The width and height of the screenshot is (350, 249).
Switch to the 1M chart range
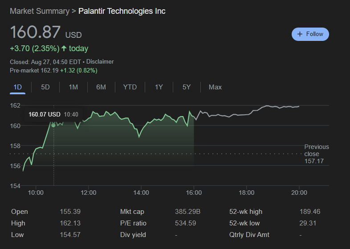click(x=73, y=87)
